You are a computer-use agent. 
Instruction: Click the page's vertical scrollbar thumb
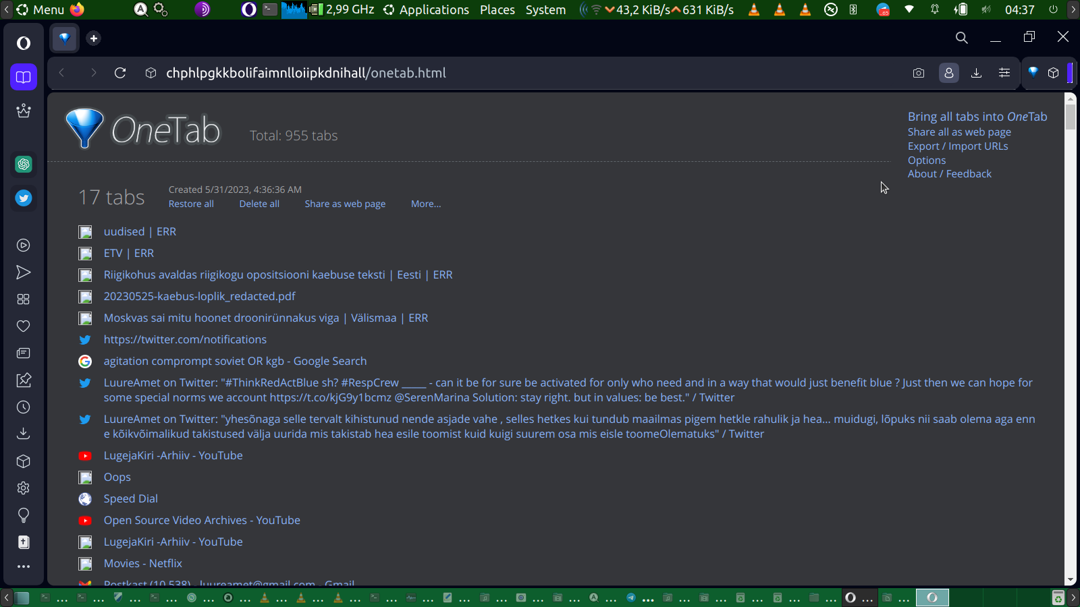coord(1071,116)
